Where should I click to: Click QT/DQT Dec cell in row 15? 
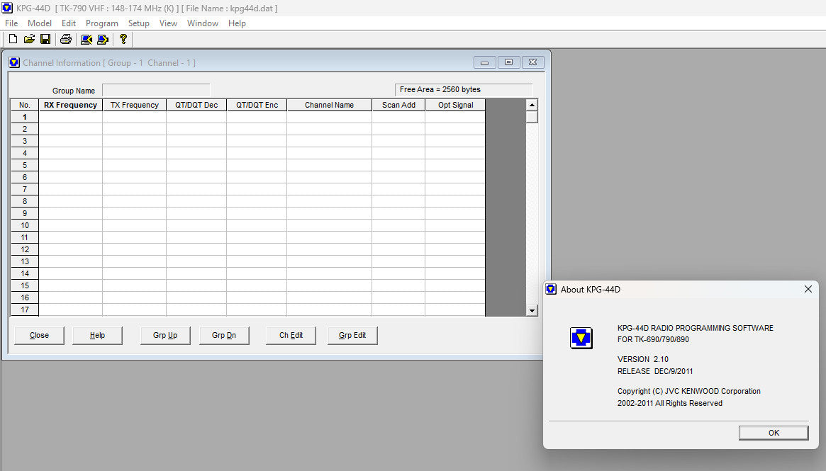click(196, 285)
